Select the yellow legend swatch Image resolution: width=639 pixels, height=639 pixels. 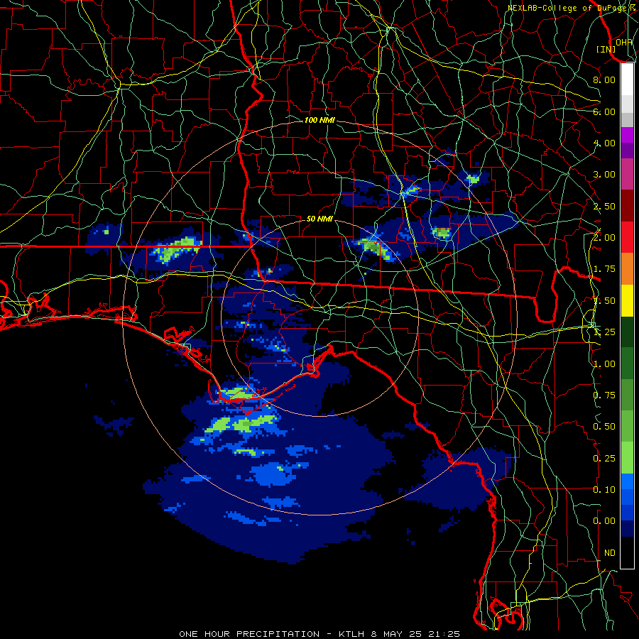pos(627,301)
